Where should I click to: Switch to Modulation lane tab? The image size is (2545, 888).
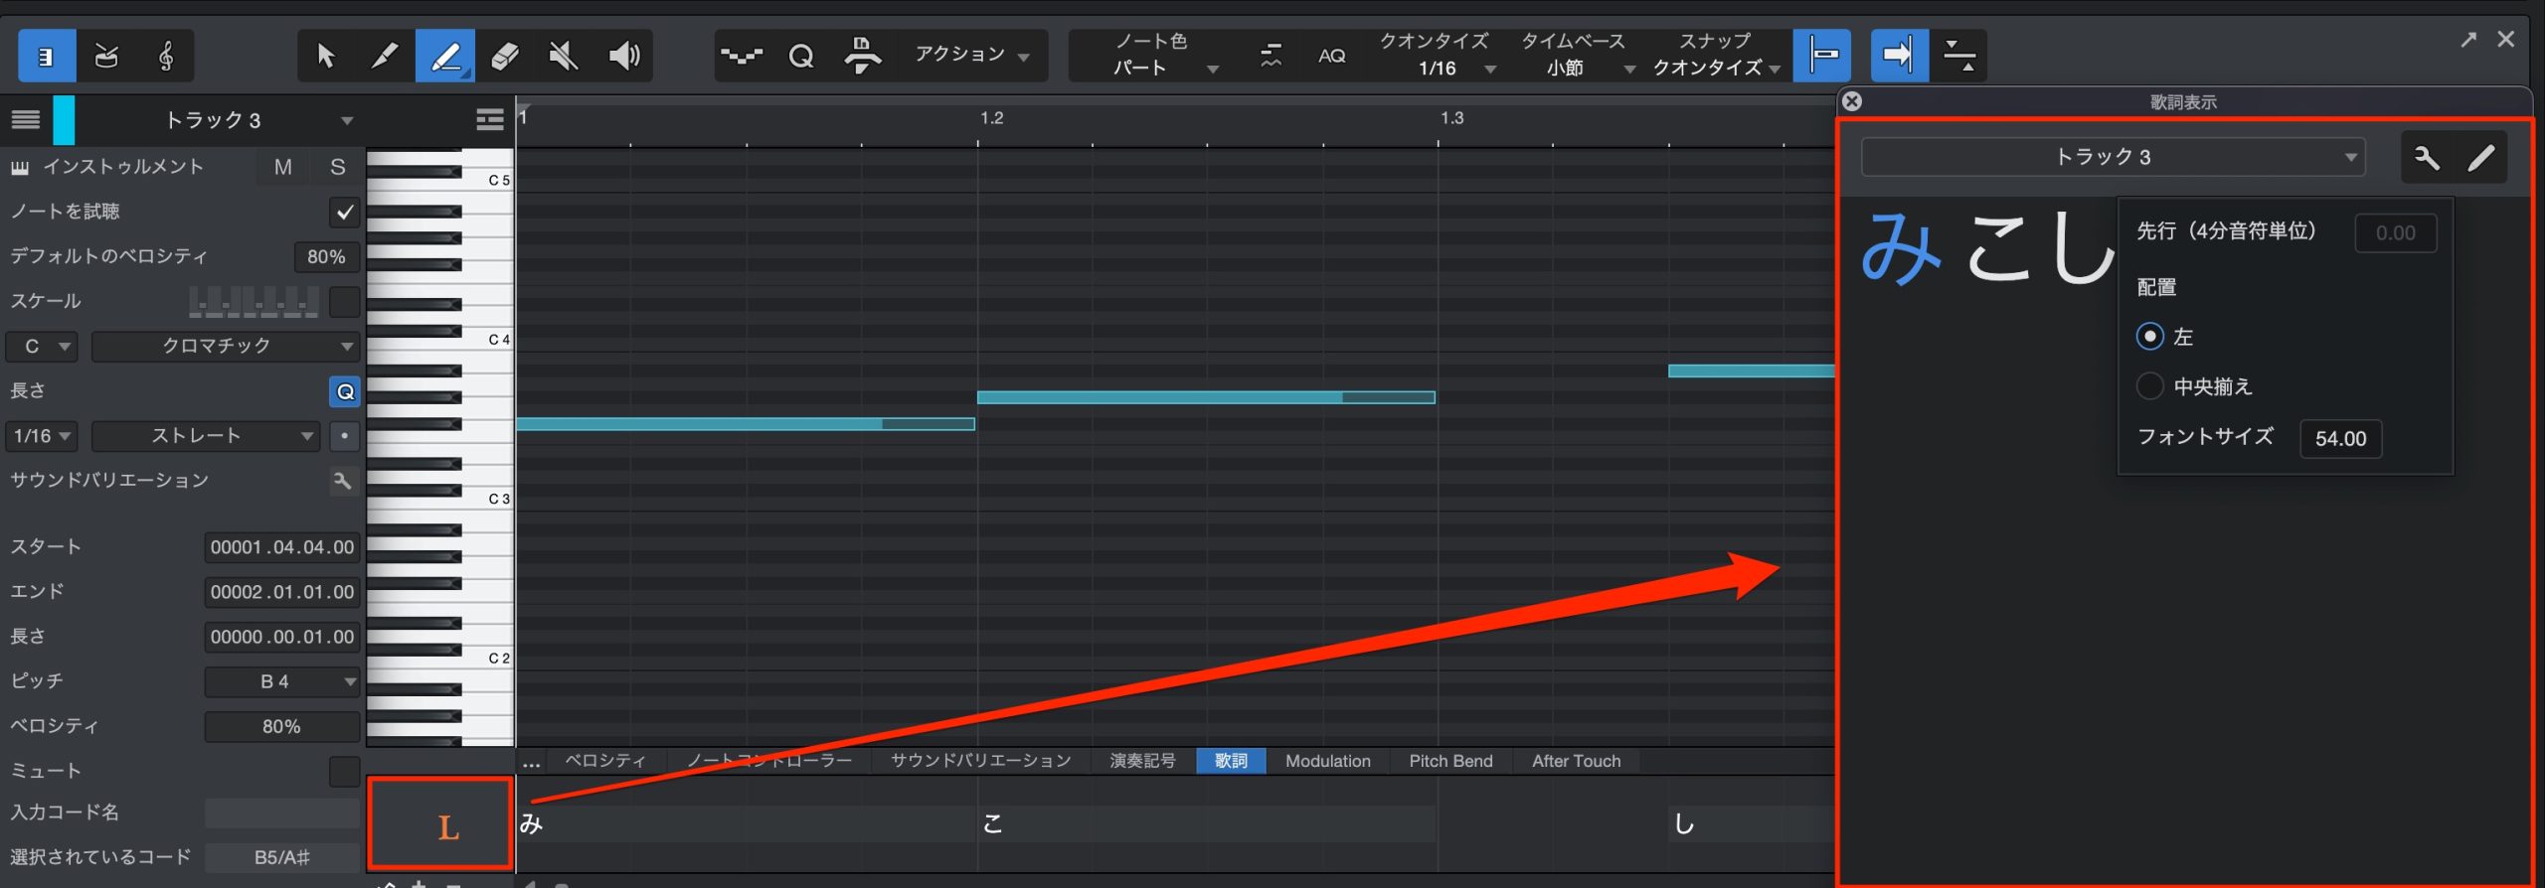coord(1327,761)
